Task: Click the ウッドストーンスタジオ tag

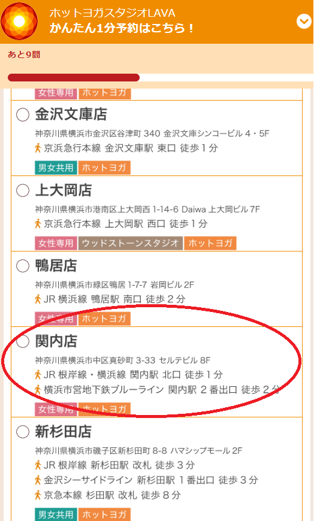Action: (x=131, y=243)
